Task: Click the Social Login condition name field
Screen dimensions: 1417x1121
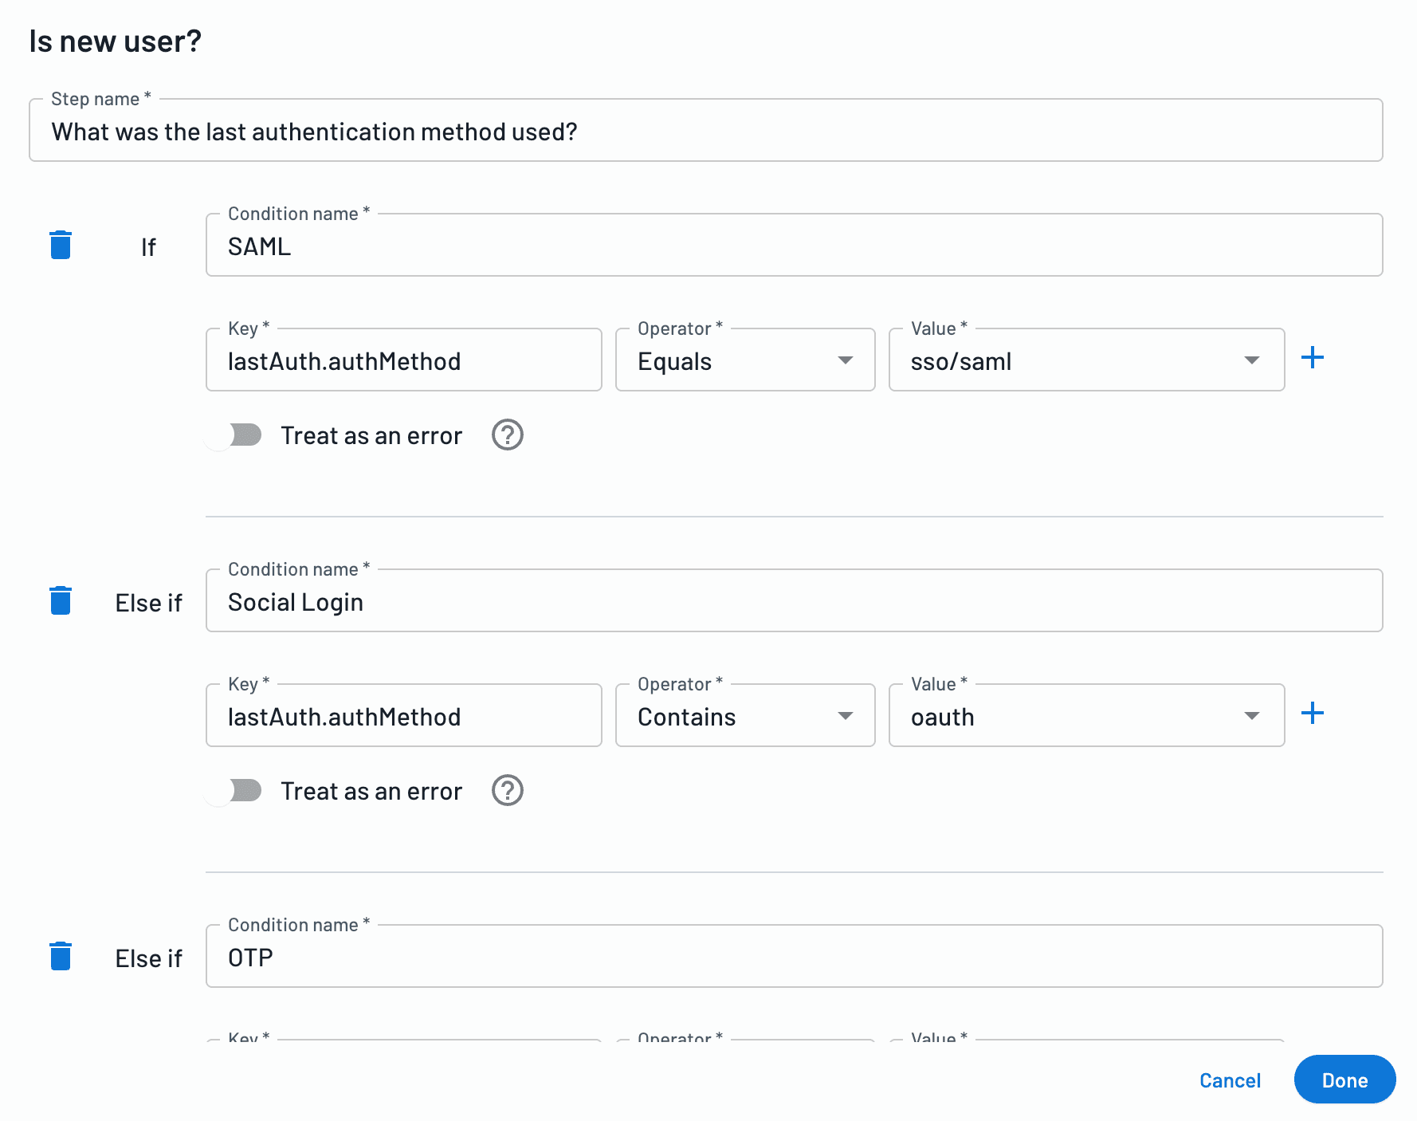Action: pyautogui.click(x=793, y=601)
